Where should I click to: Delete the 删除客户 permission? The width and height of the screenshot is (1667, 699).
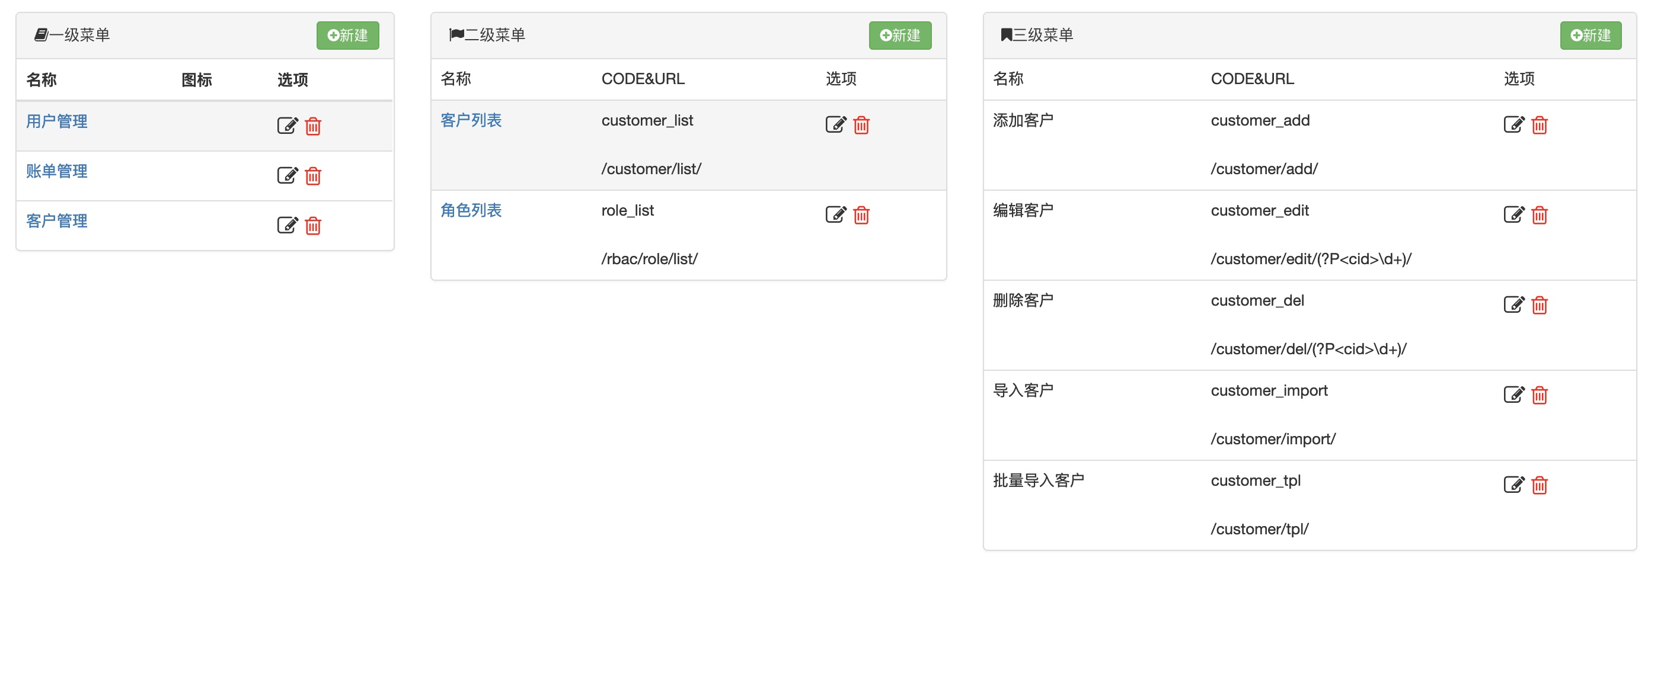[x=1540, y=304]
